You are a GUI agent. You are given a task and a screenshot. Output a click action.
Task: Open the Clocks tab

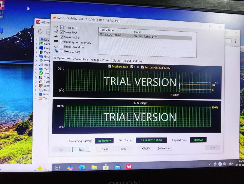click(116, 61)
